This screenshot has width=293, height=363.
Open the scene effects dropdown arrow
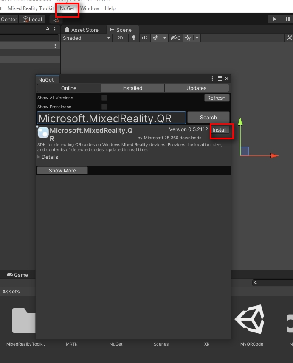164,38
